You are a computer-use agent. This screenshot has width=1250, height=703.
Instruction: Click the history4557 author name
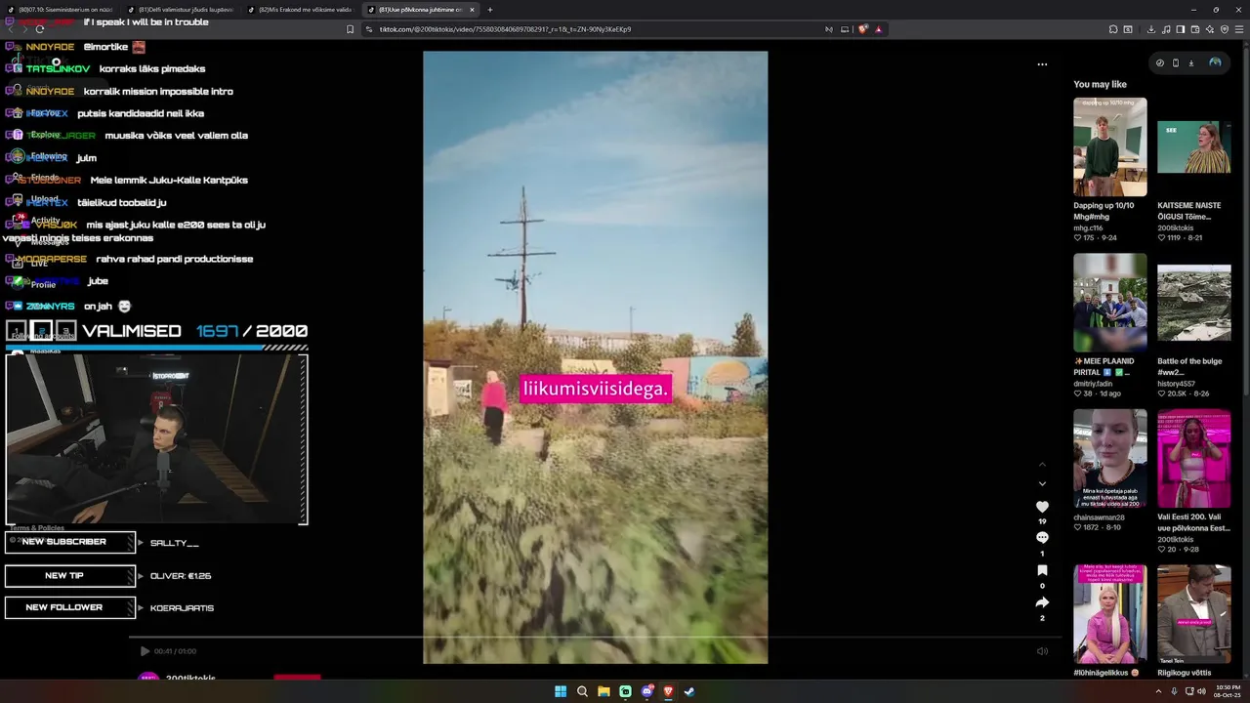coord(1177,384)
